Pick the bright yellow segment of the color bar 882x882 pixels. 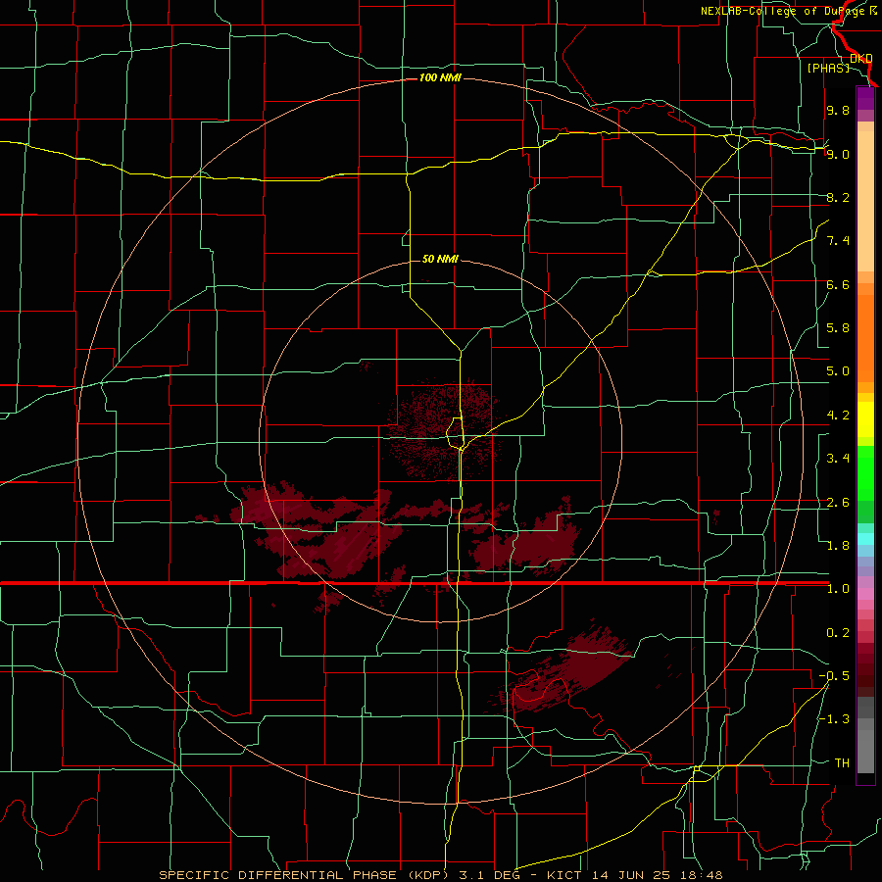(865, 419)
